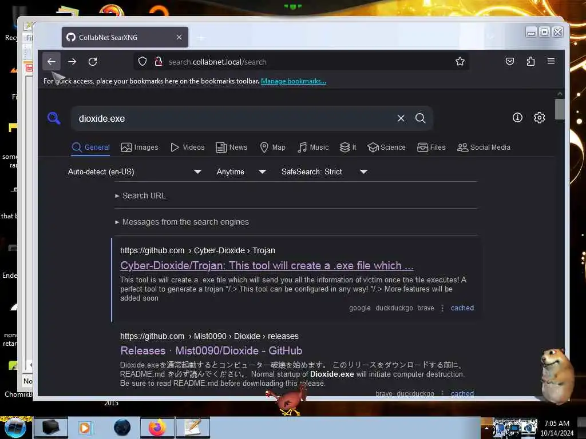The height and width of the screenshot is (439, 586).
Task: Switch to the News category tab
Action: click(x=232, y=147)
